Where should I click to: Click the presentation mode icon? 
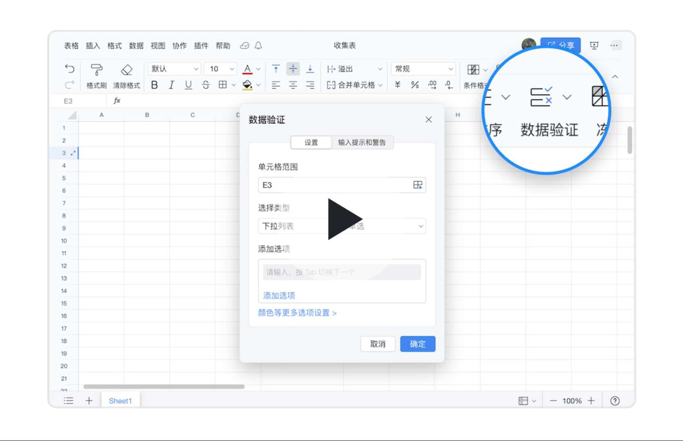click(x=594, y=45)
